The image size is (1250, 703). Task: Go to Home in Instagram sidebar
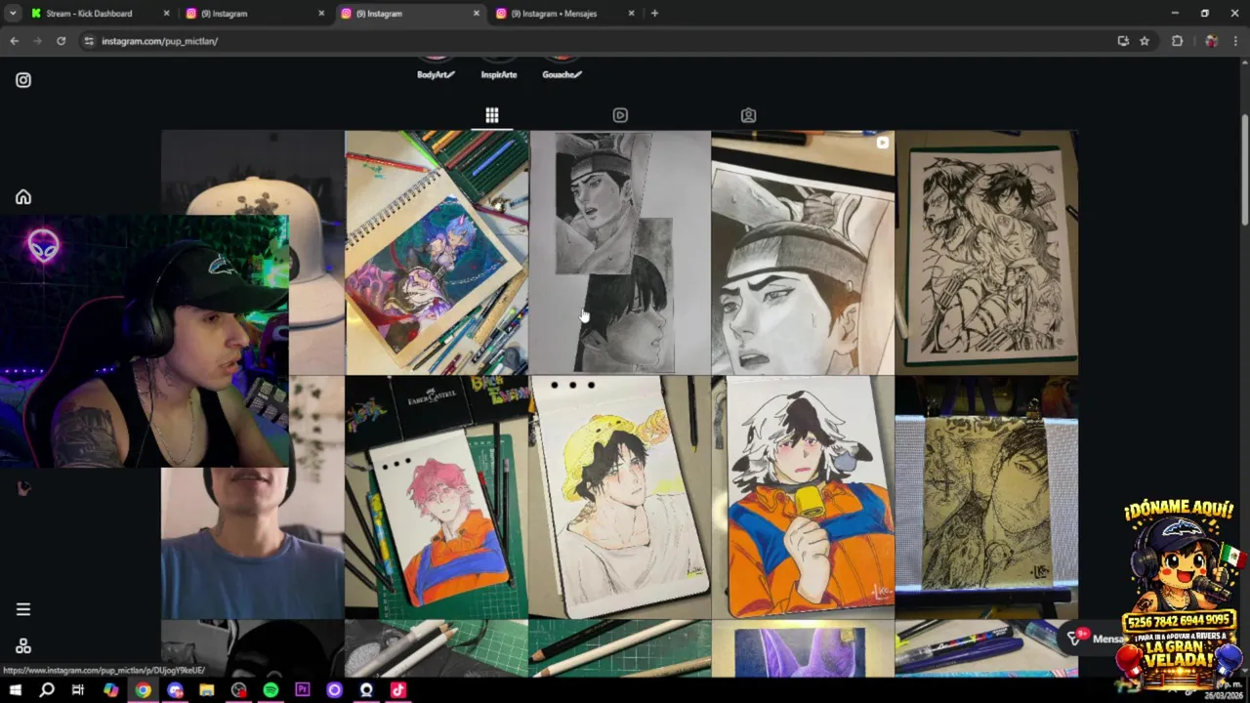click(x=23, y=197)
